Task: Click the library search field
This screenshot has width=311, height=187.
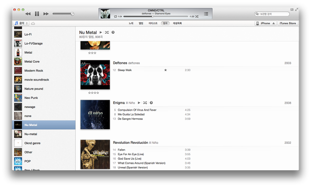Action: [x=272, y=14]
